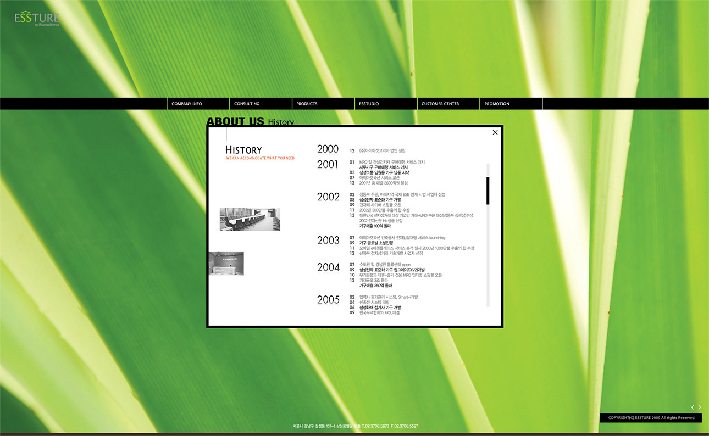This screenshot has width=709, height=436.
Task: Click the ABOUT US History page title
Action: click(x=250, y=122)
